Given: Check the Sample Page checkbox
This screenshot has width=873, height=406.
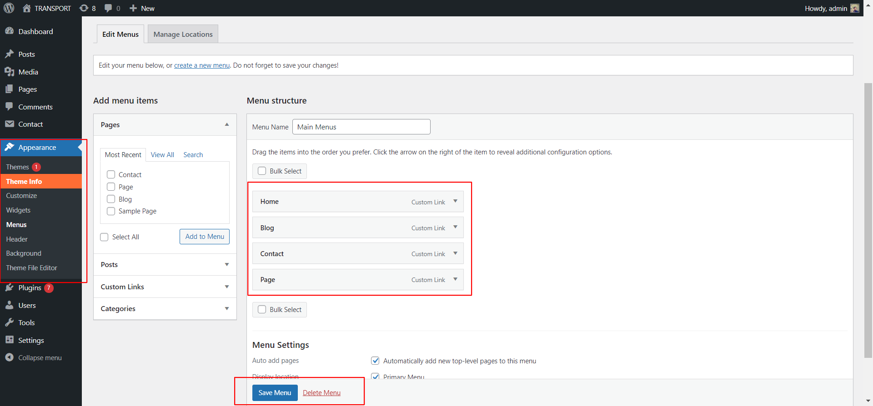Looking at the screenshot, I should click(x=111, y=211).
